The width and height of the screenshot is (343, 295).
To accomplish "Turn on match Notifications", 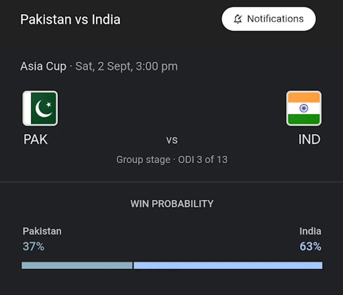I will coord(269,19).
